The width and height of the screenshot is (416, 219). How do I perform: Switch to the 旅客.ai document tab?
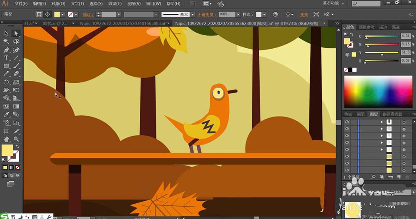pyautogui.click(x=55, y=23)
